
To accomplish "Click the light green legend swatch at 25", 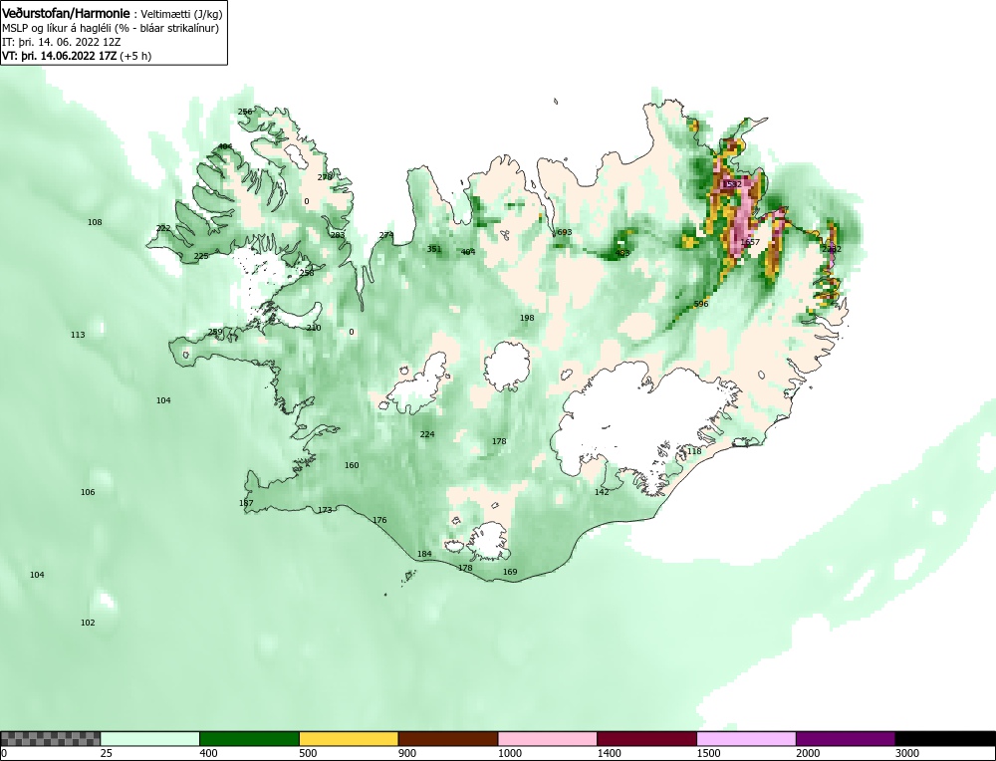I will [150, 739].
